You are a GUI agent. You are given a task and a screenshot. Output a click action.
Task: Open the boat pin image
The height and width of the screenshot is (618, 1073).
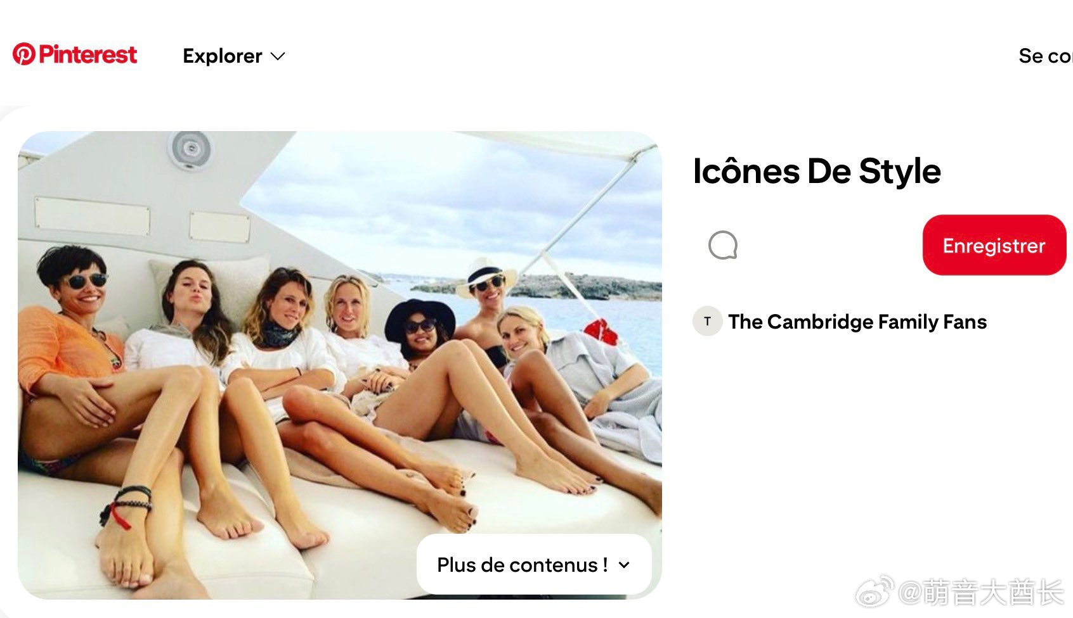[339, 365]
